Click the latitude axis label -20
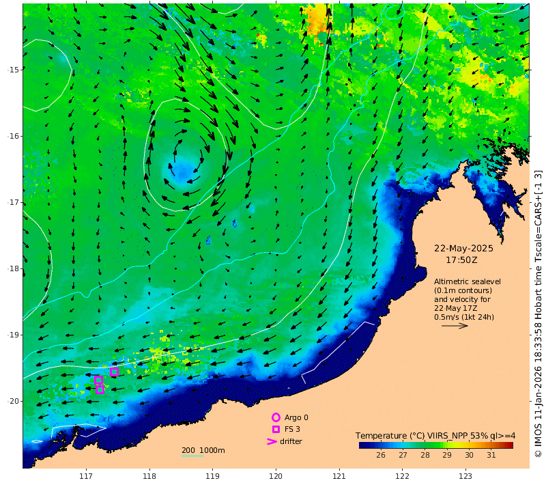 13,401
